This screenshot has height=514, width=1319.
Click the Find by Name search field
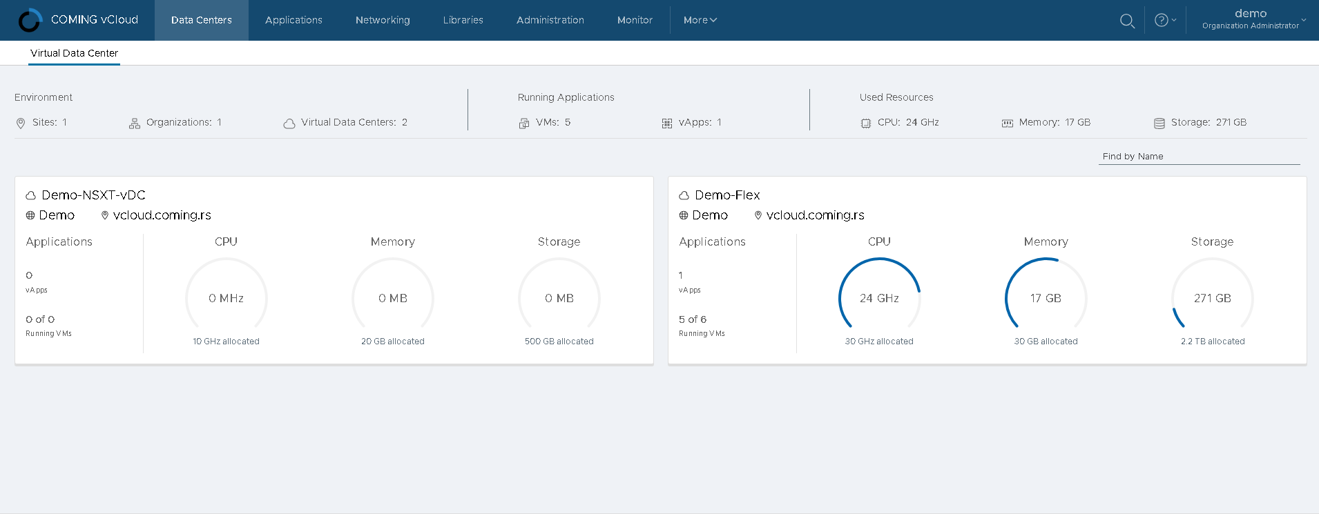(x=1199, y=157)
